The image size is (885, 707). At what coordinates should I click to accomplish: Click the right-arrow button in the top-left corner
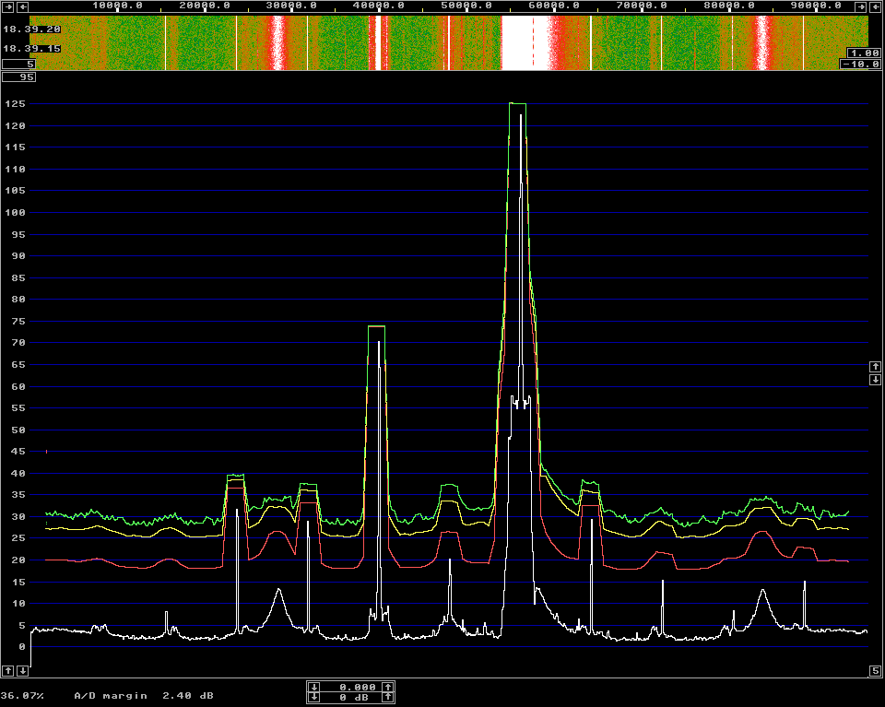(x=8, y=6)
